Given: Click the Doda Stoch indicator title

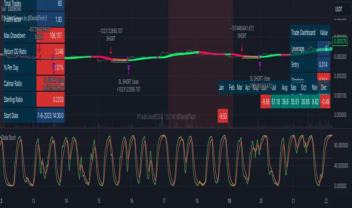Looking at the screenshot, I should [9, 138].
